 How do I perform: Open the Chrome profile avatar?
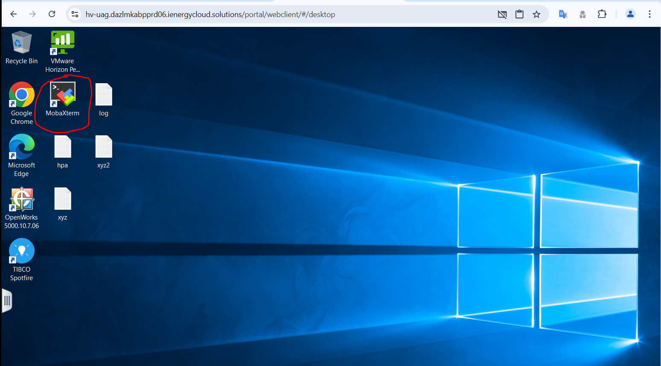(630, 14)
